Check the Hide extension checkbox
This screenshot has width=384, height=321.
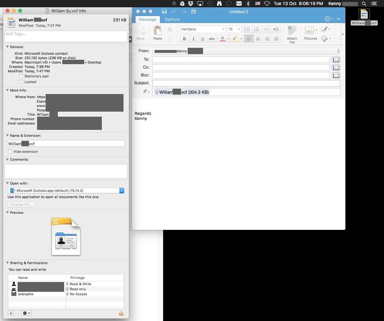tap(10, 152)
